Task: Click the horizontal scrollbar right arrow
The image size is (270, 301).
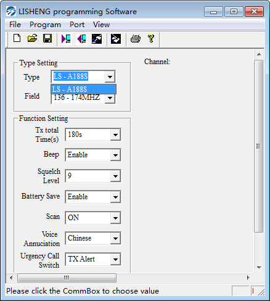Action: (248, 278)
